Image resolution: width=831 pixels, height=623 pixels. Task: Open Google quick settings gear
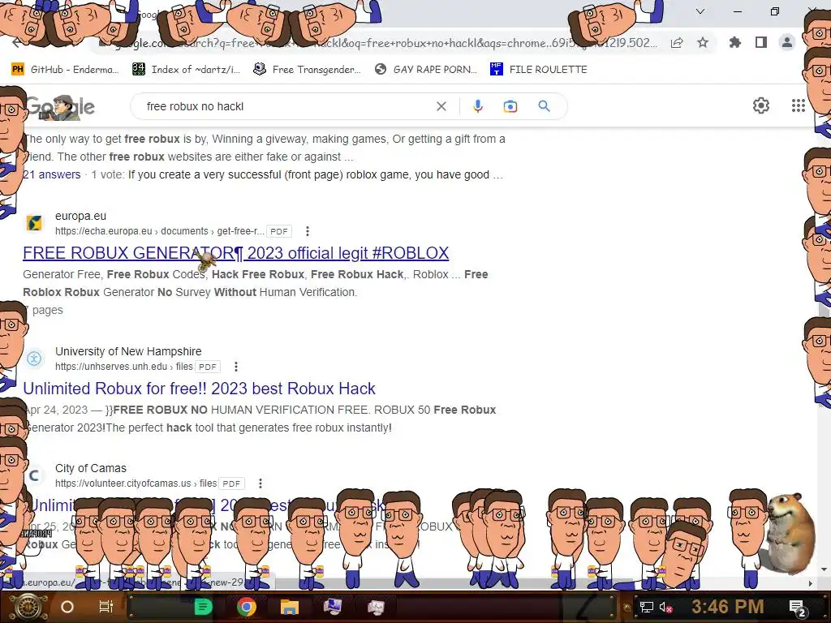[761, 105]
